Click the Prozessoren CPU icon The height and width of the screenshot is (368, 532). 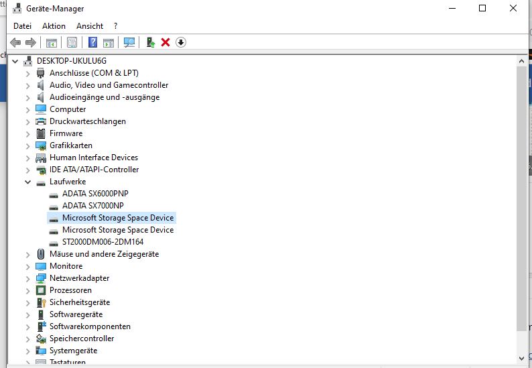(41, 290)
